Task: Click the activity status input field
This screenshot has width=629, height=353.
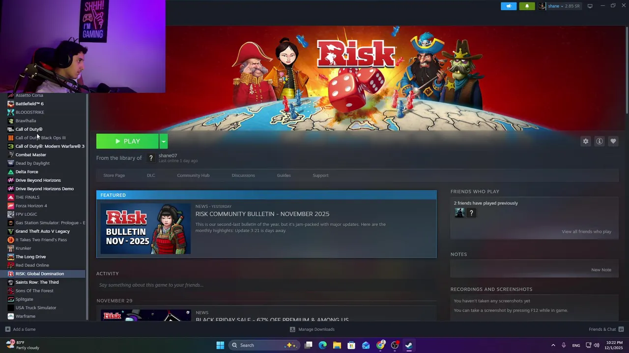Action: [x=266, y=285]
